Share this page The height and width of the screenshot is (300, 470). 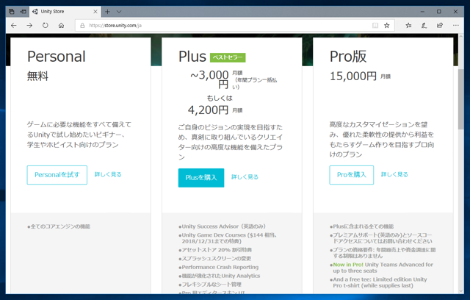(x=440, y=26)
